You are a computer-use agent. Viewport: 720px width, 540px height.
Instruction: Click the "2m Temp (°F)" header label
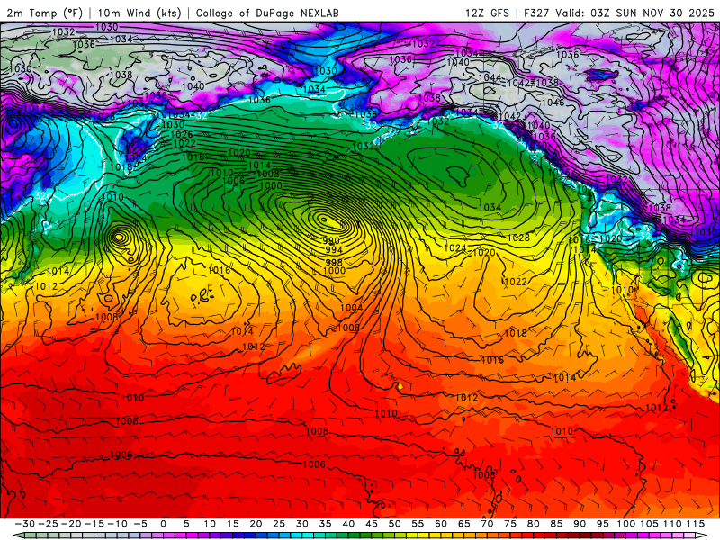click(44, 13)
